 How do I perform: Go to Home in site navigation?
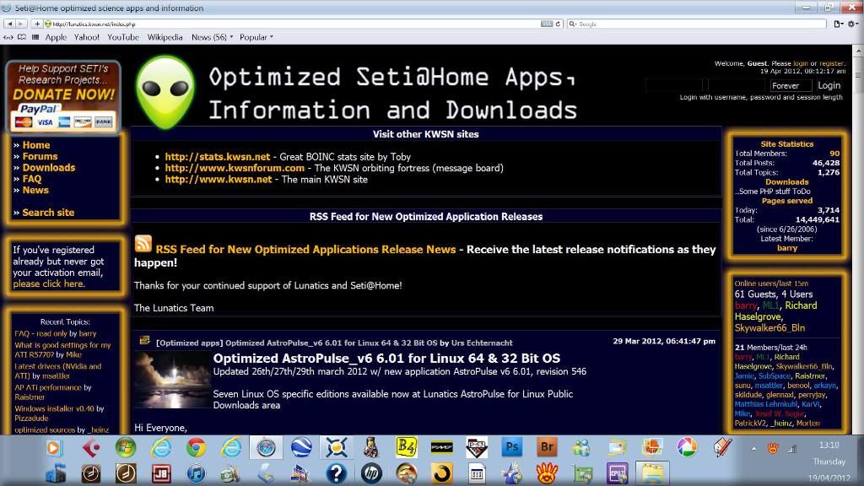[x=35, y=145]
